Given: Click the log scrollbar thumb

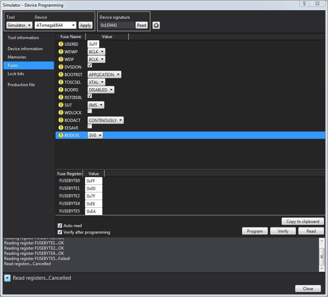Looking at the screenshot, I should (x=322, y=257).
